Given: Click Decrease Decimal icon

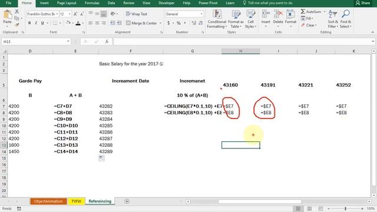Looking at the screenshot, I should click(200, 23).
